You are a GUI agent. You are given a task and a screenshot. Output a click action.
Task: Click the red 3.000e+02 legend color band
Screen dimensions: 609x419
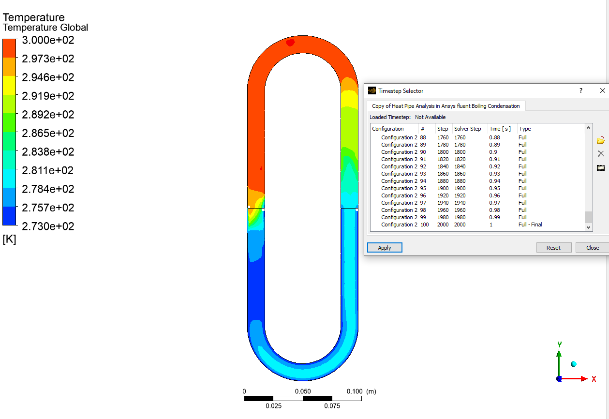click(9, 48)
